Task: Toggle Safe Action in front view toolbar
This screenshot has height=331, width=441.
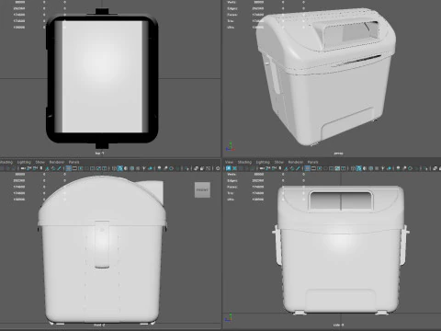Action: (98, 168)
